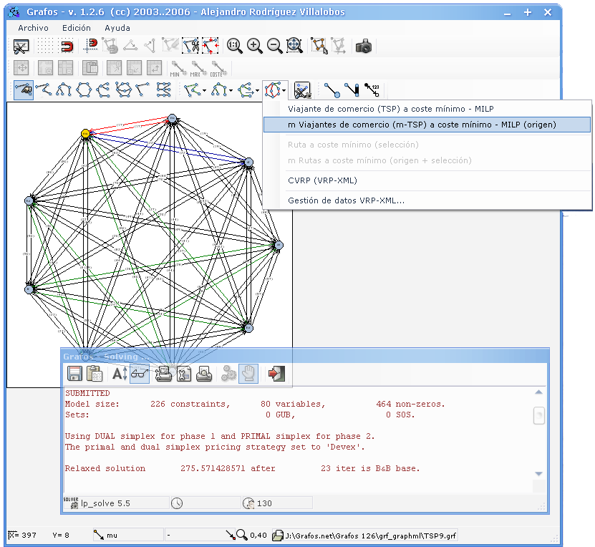The image size is (595, 547).
Task: Choose CVRP (VRP-XML) option
Action: [x=321, y=180]
